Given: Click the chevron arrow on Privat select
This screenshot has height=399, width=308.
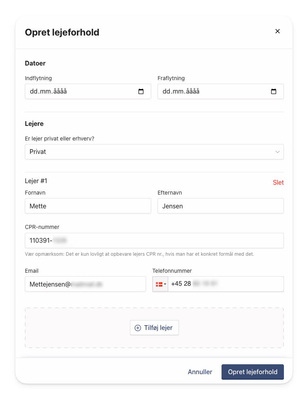Looking at the screenshot, I should [278, 152].
